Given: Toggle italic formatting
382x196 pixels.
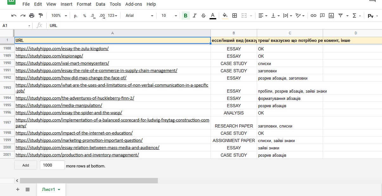Looking at the screenshot, I should [195, 16].
